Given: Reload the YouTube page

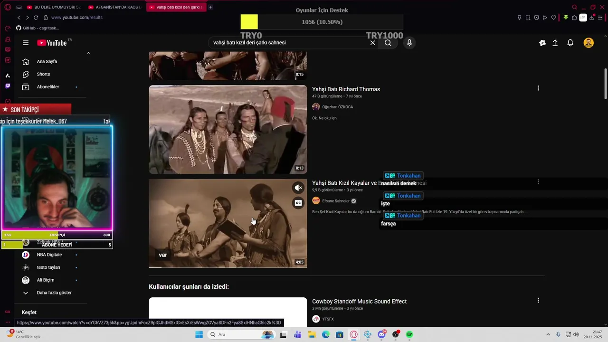Looking at the screenshot, I should 36,18.
